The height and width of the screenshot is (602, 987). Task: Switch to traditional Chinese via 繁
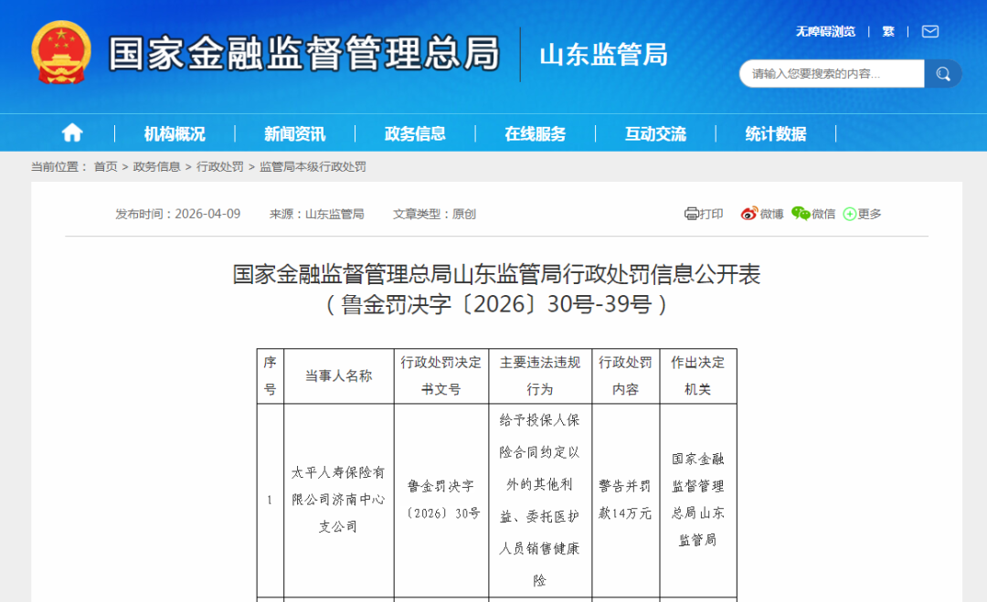(888, 31)
